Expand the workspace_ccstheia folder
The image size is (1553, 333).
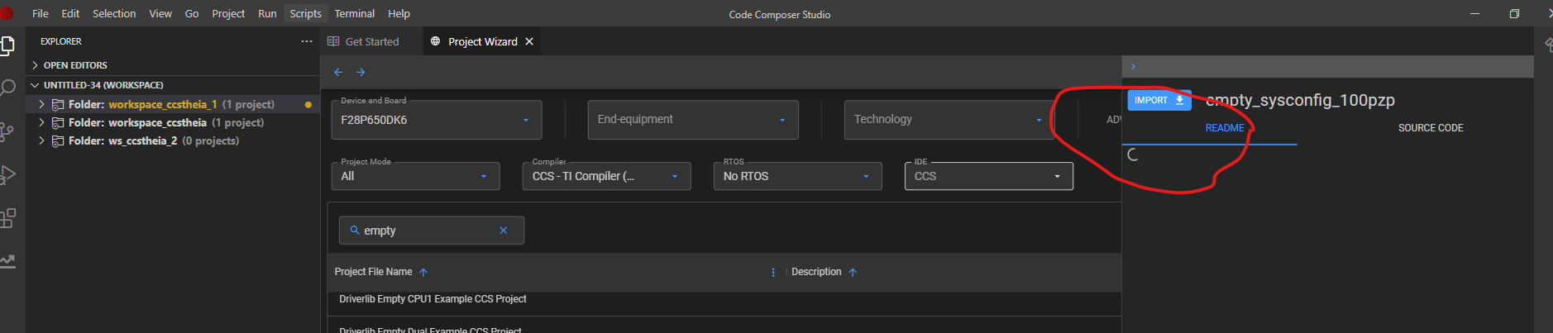click(41, 122)
